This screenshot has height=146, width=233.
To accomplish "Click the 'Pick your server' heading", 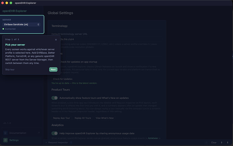I will 15,45.
